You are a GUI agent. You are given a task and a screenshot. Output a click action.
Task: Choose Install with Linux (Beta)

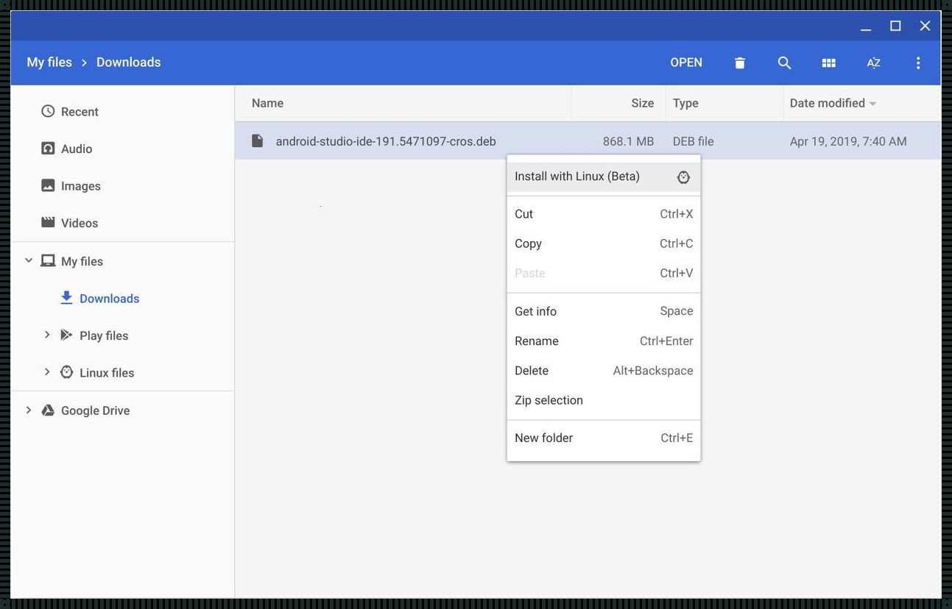(x=604, y=177)
